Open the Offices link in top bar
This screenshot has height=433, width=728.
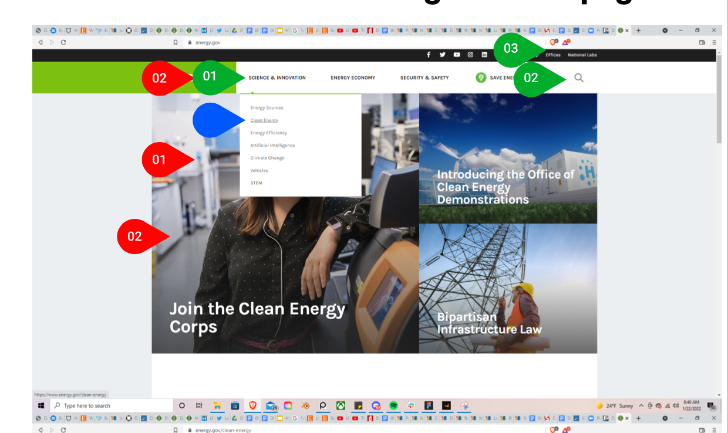[x=553, y=55]
